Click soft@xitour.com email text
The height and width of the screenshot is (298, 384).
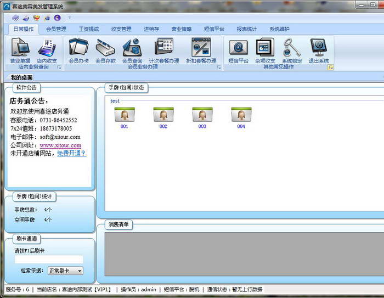click(x=60, y=137)
